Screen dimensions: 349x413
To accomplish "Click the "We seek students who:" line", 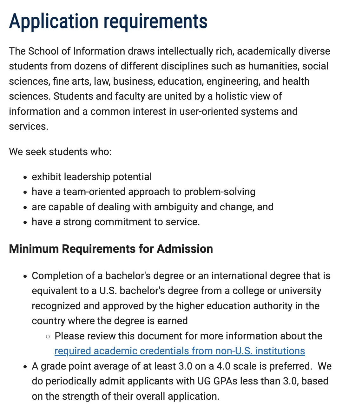I will [x=60, y=152].
